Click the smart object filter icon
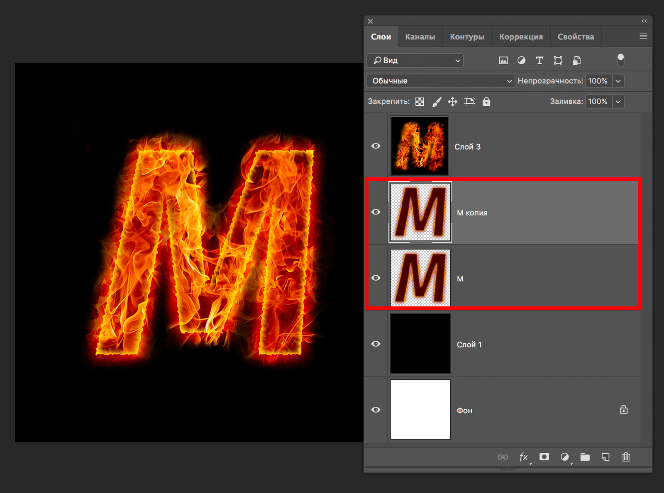 click(x=576, y=61)
